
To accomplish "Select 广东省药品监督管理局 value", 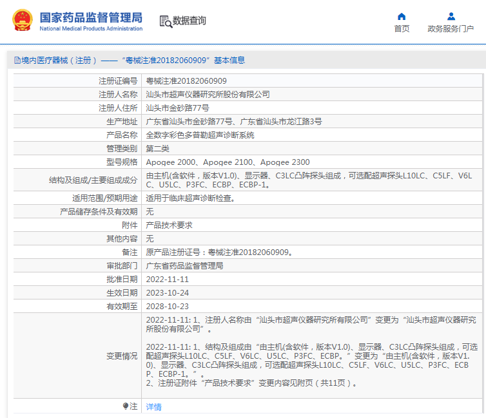I will tap(184, 265).
